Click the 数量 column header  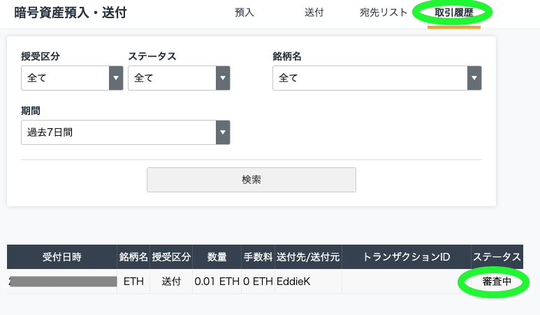pyautogui.click(x=217, y=256)
